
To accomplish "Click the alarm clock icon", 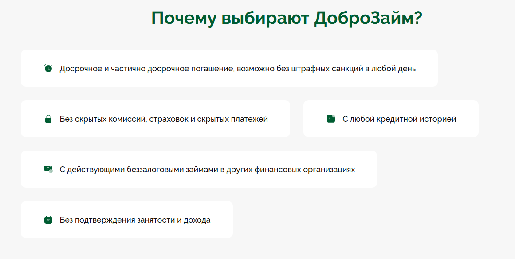I will 48,68.
